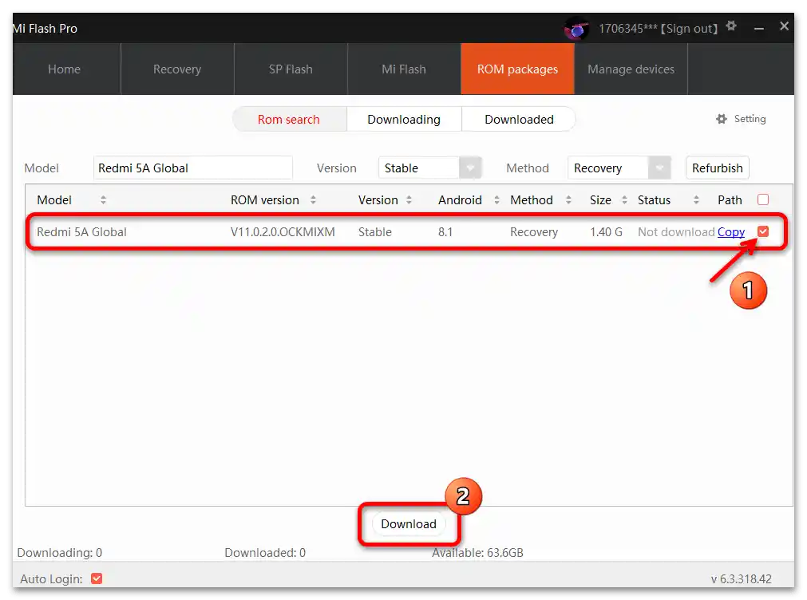The image size is (807, 600).
Task: Click the v 6.3.318.42 version label
Action: [x=741, y=579]
